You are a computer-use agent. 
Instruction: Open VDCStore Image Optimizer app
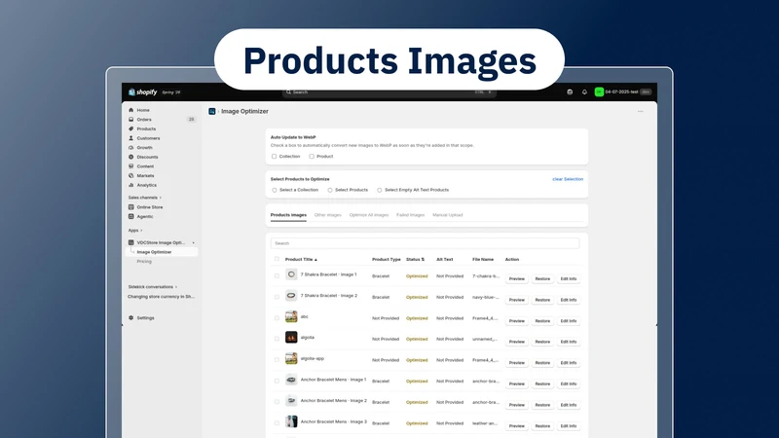point(161,242)
